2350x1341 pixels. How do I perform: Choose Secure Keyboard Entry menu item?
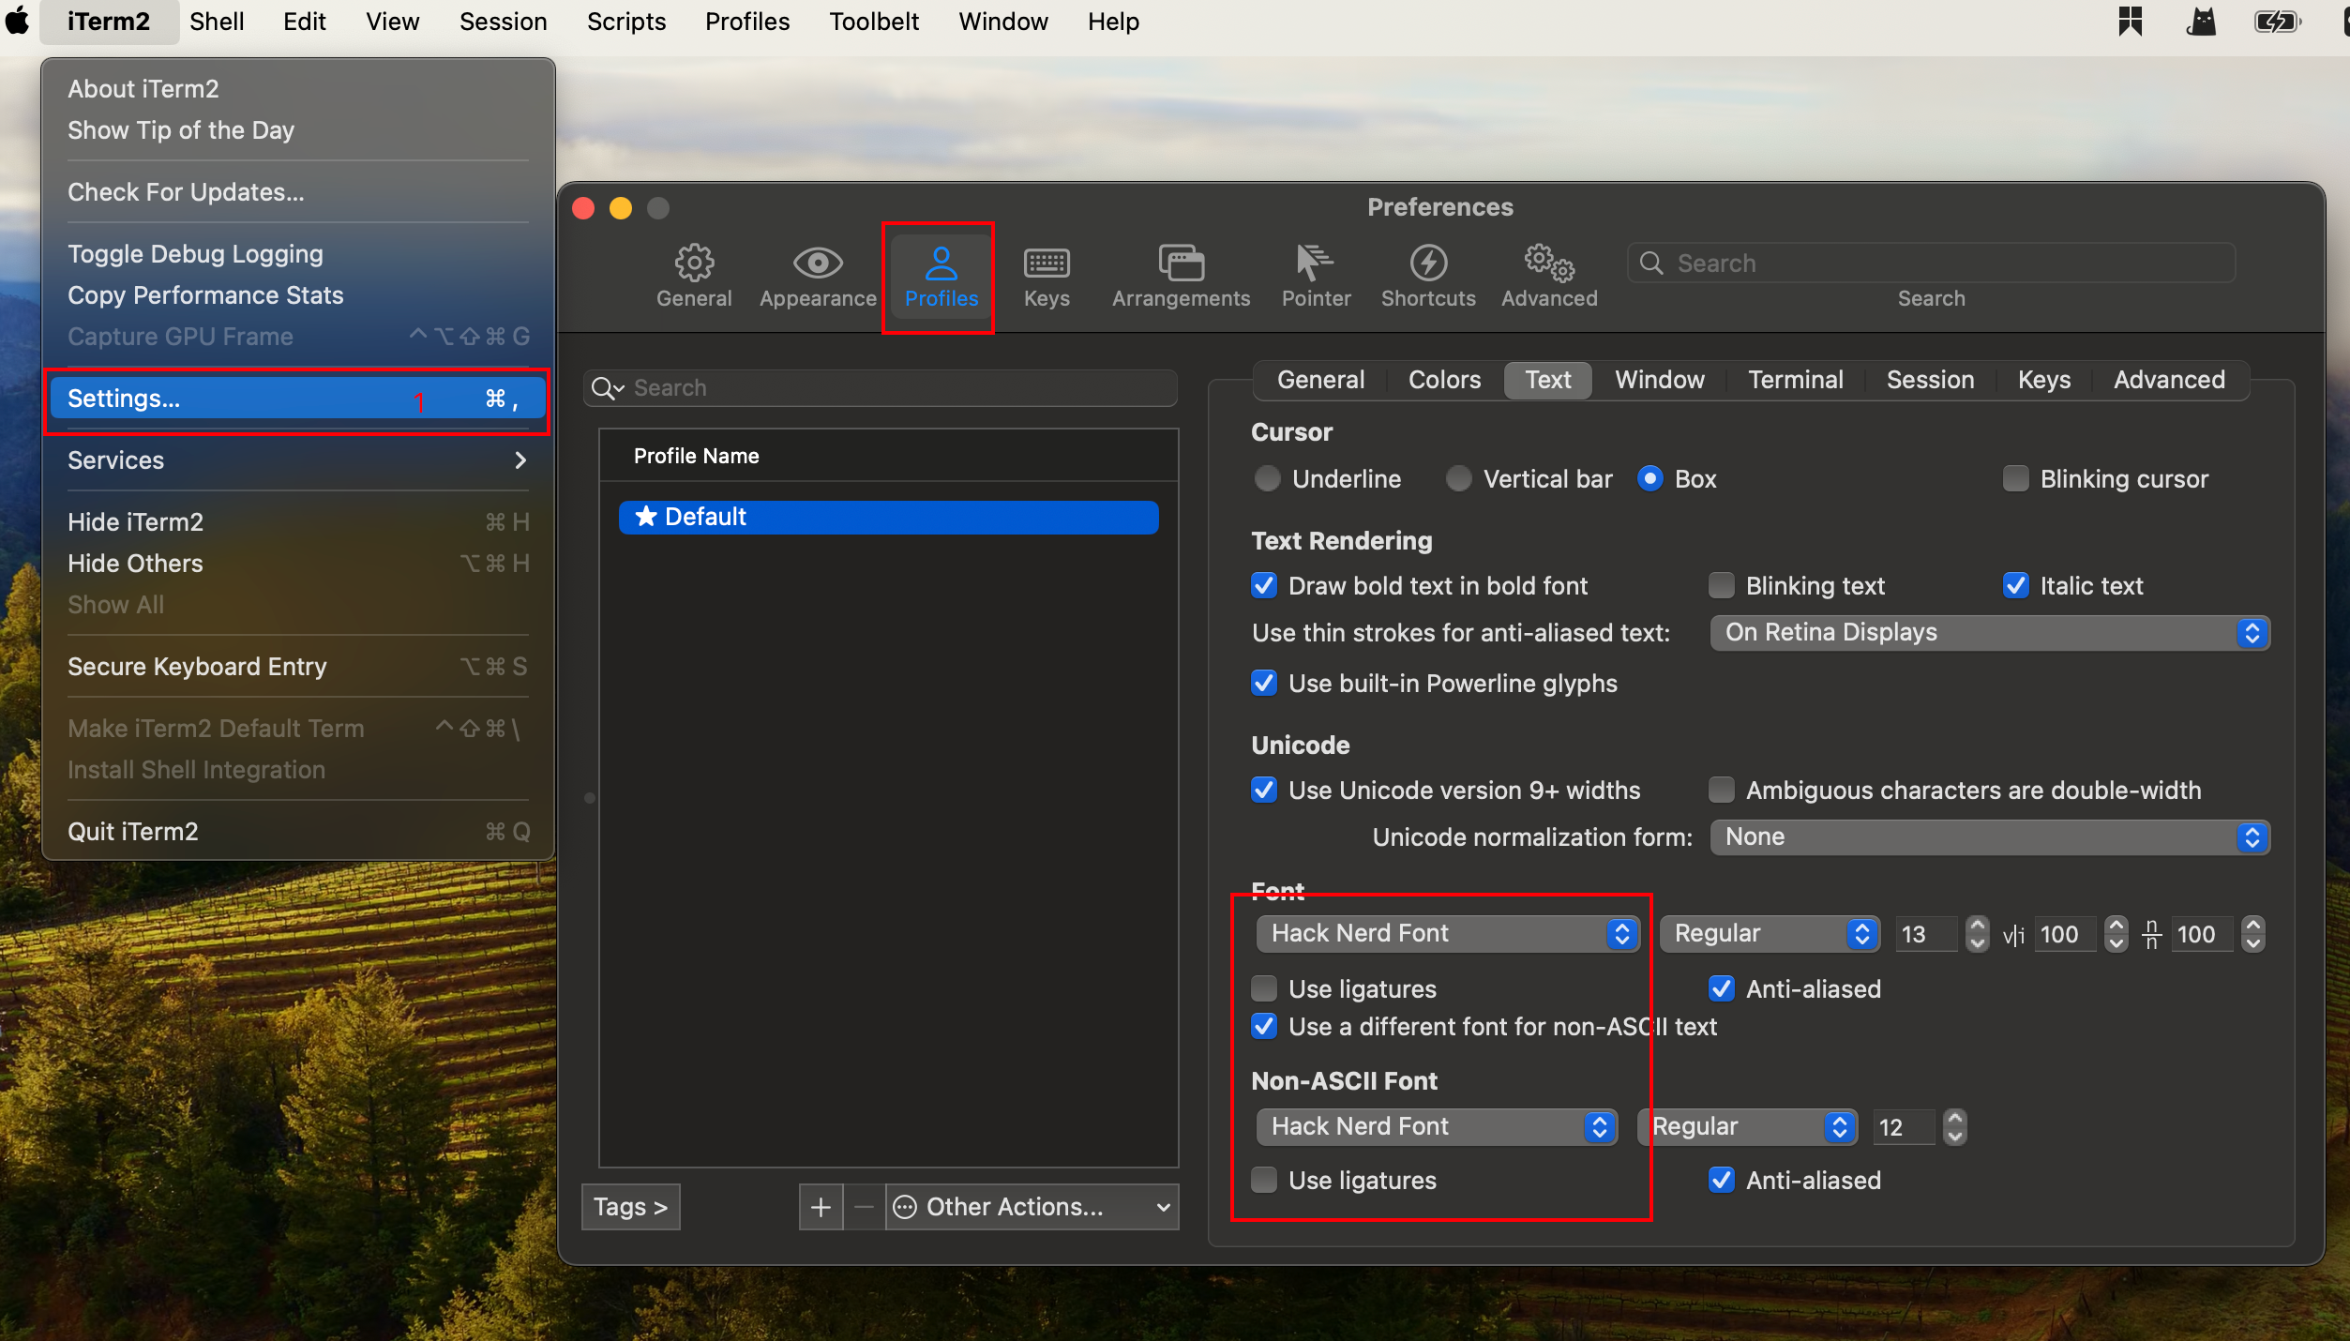[297, 667]
